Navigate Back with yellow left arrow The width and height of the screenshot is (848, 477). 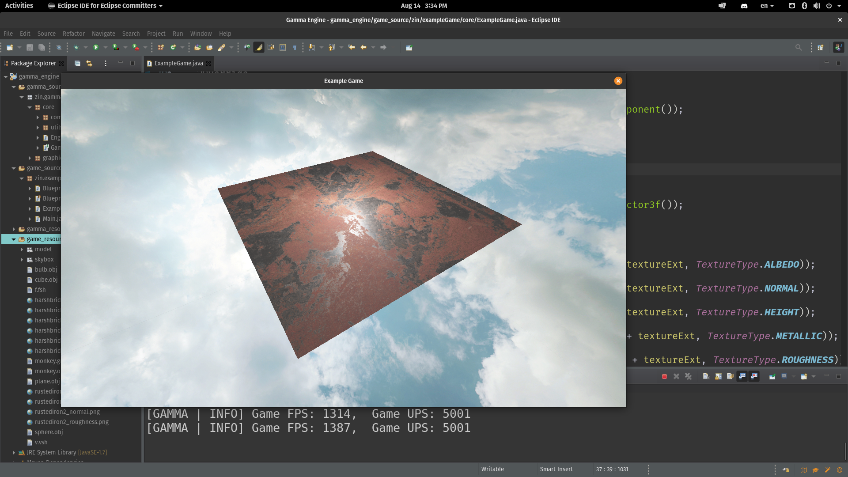tap(363, 48)
